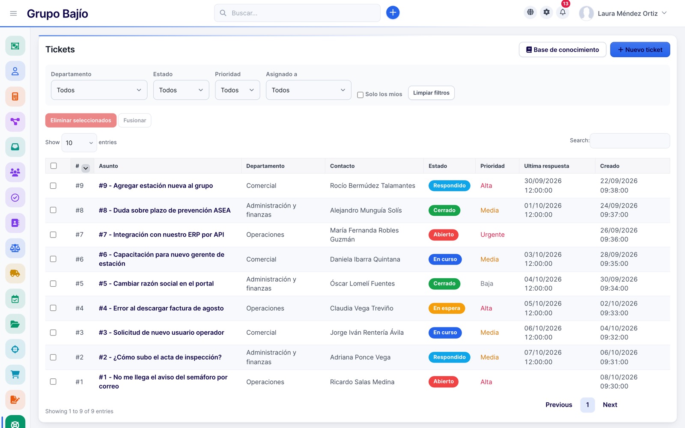This screenshot has height=428, width=685.
Task: Open the hamburger menu icon
Action: tap(13, 13)
